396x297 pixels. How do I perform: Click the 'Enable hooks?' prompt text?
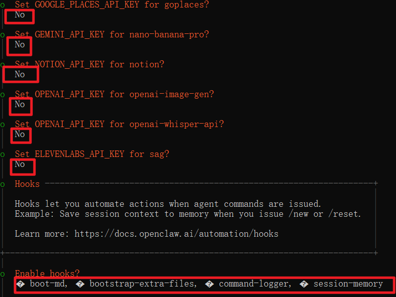tap(47, 274)
